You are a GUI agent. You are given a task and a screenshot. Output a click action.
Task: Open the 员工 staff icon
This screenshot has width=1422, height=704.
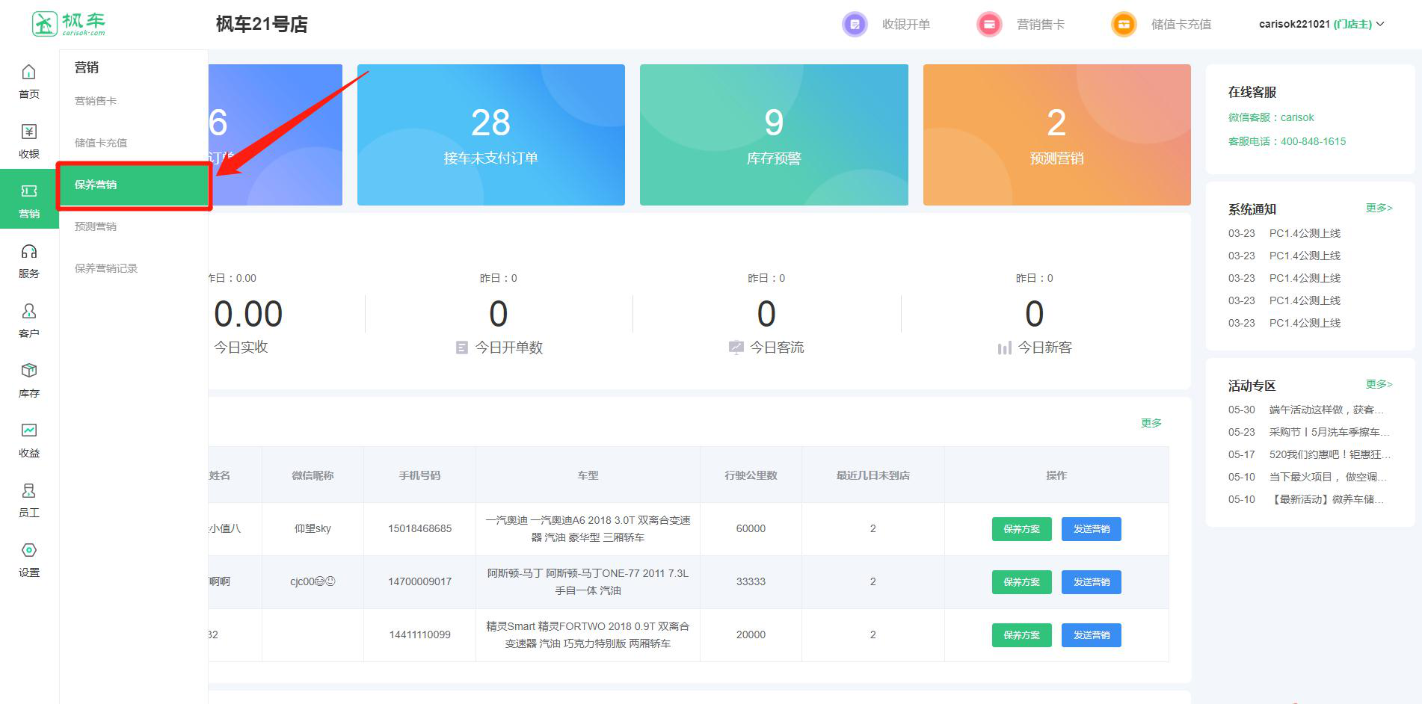coord(28,491)
